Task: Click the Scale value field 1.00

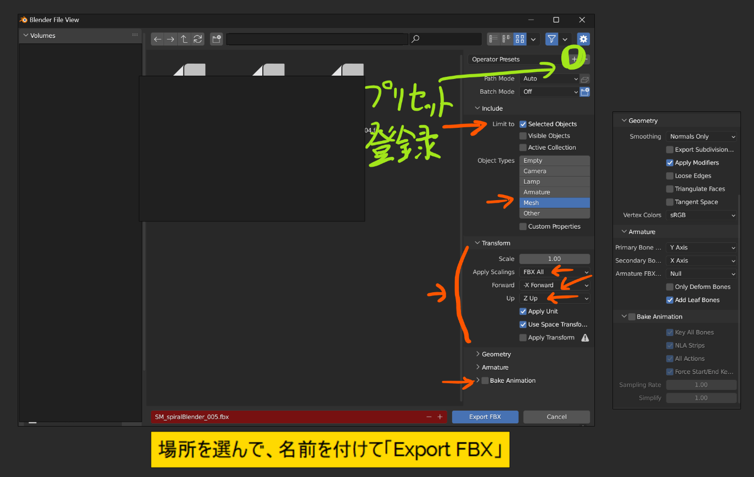Action: (555, 259)
